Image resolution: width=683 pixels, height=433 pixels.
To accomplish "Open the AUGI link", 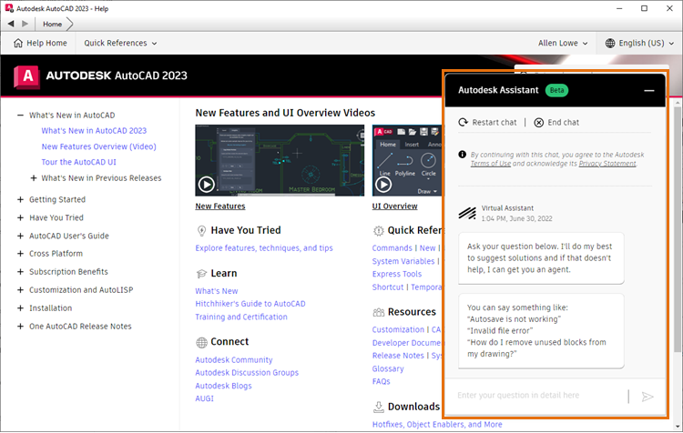I will tap(204, 398).
